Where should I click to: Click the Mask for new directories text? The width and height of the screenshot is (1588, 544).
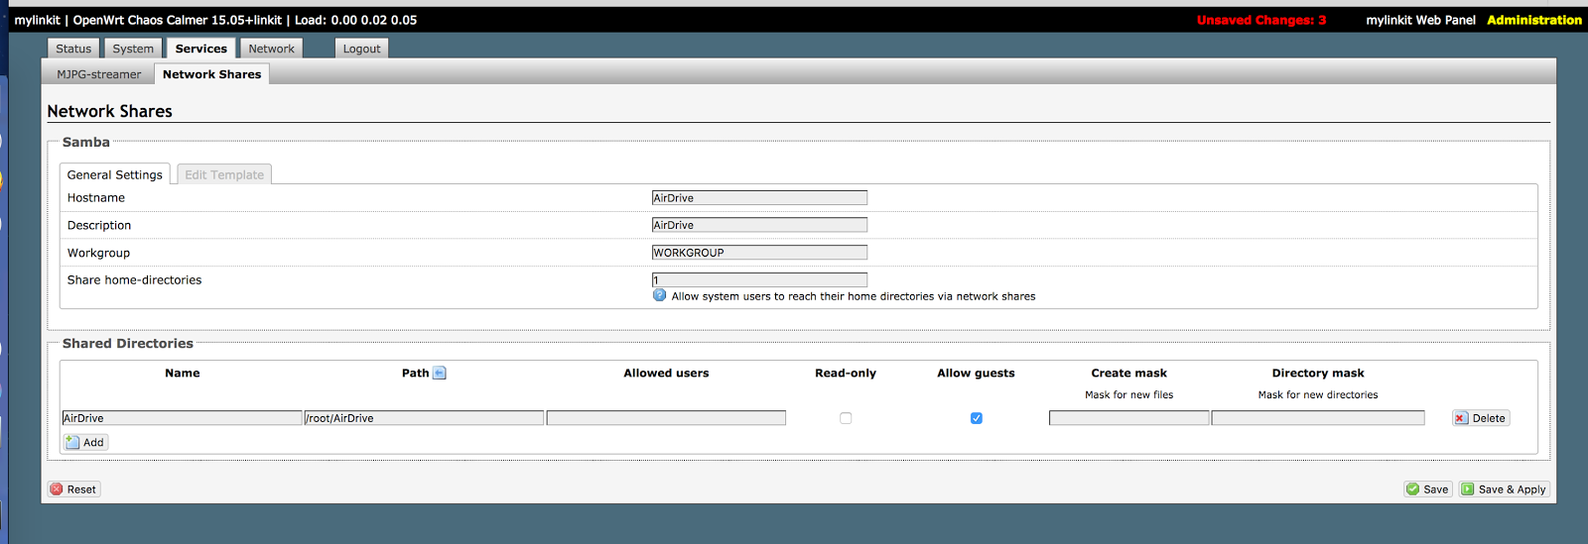click(1318, 395)
